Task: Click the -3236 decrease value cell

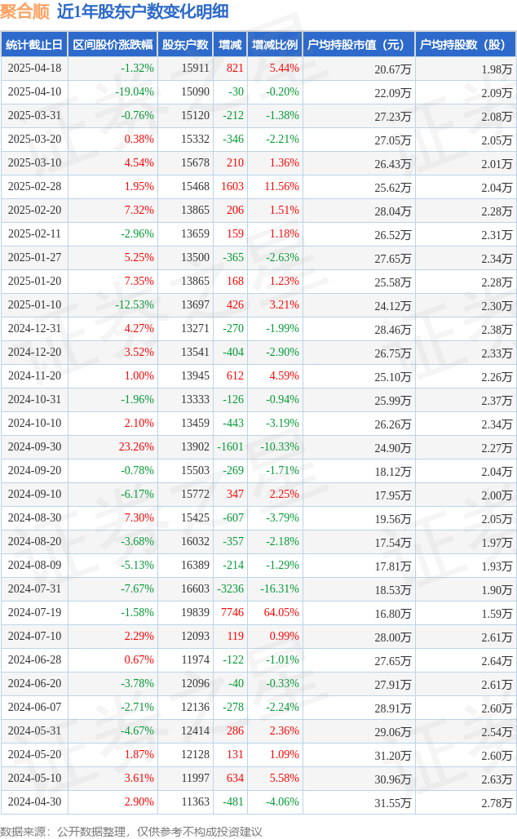Action: pyautogui.click(x=231, y=589)
